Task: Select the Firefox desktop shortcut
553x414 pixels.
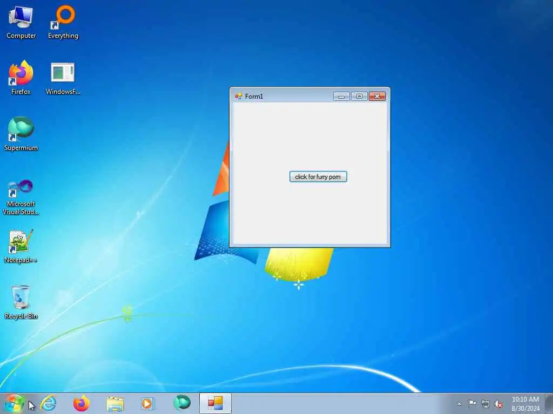Action: tap(21, 78)
